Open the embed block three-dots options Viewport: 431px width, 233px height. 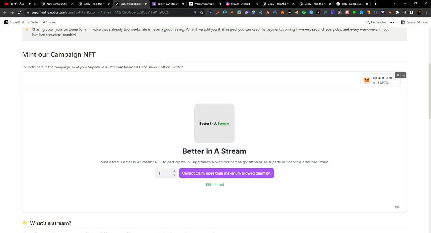404,75
